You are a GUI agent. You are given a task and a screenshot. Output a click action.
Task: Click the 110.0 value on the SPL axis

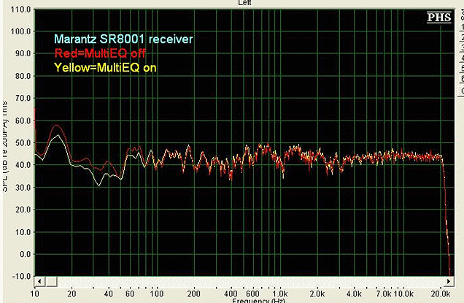tap(20, 9)
